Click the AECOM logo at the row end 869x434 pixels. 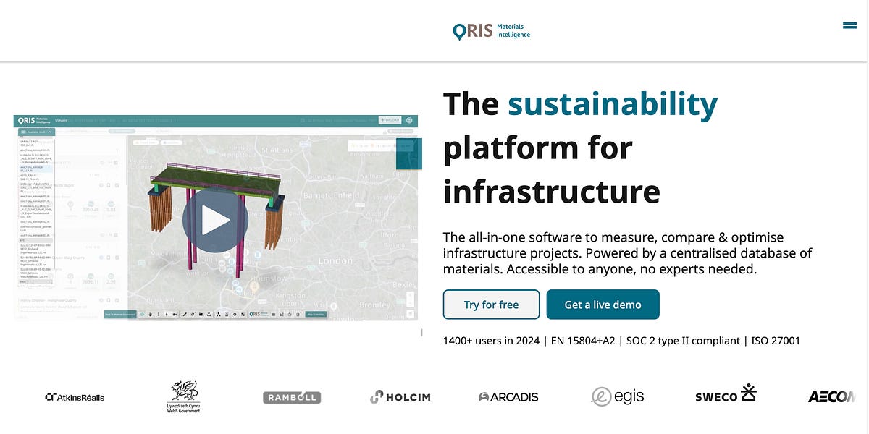click(x=831, y=396)
